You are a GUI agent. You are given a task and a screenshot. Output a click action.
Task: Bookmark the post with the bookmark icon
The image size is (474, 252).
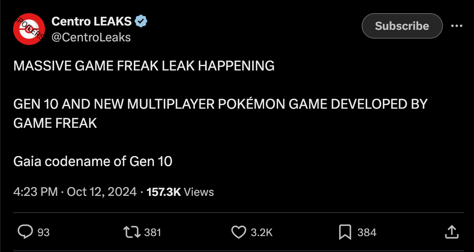click(345, 232)
